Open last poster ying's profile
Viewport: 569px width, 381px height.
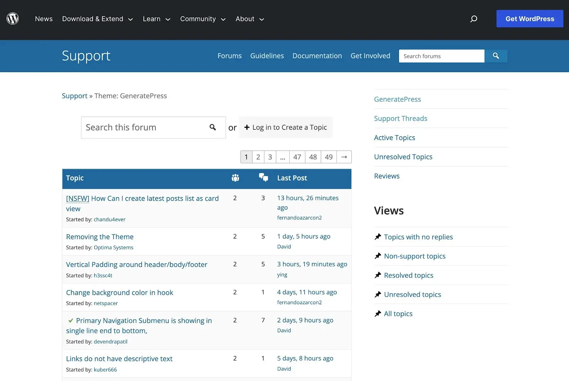[x=282, y=275]
